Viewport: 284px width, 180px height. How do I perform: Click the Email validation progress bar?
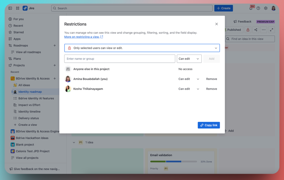[x=174, y=162]
